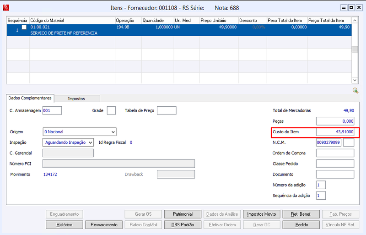Click the Ressarcimento button
This screenshot has height=235, width=366.
(104, 225)
